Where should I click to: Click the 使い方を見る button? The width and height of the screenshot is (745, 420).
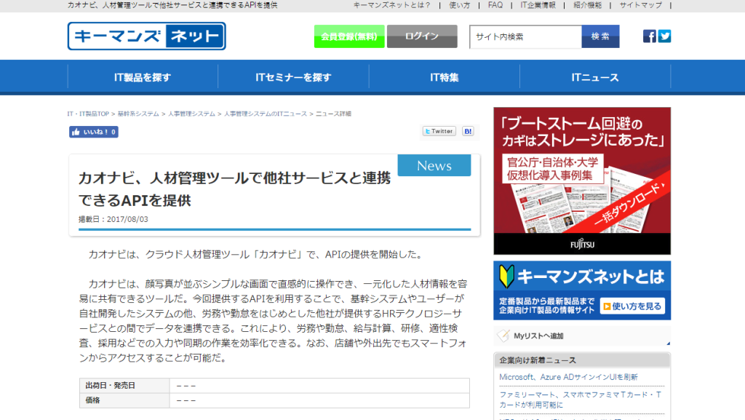click(632, 306)
